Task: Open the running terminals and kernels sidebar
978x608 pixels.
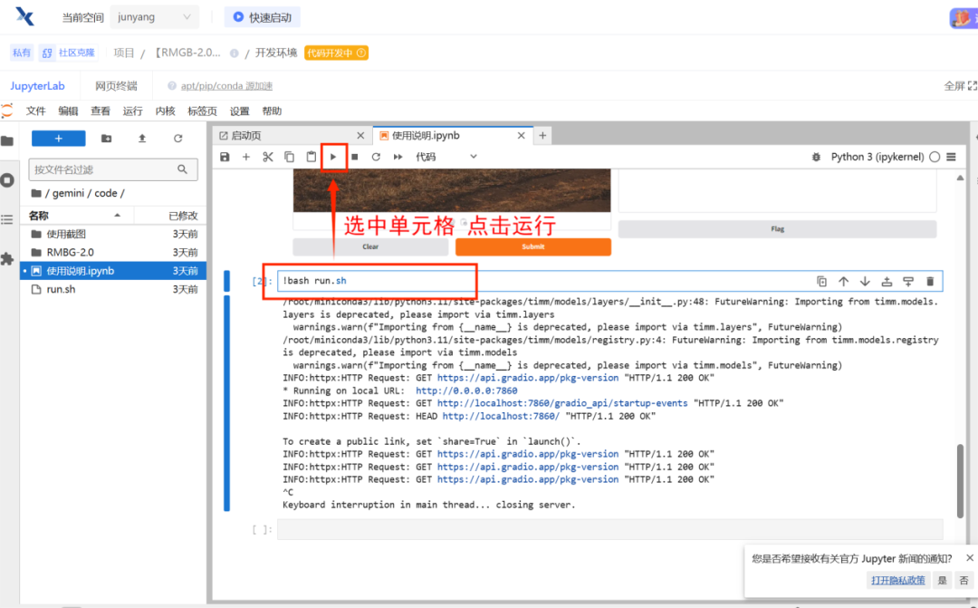Action: [7, 180]
